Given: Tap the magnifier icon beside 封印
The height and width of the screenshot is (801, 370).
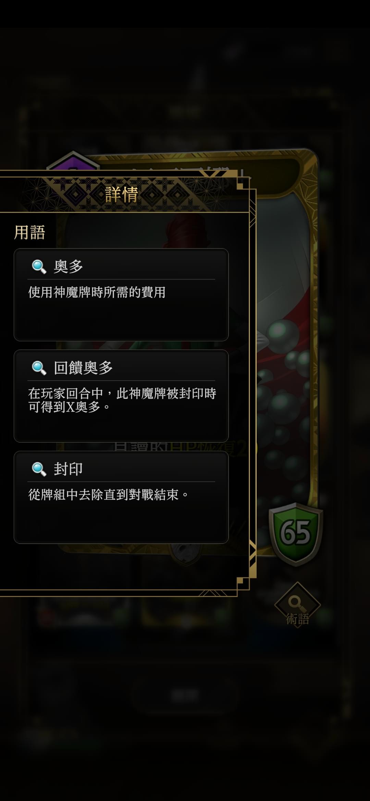Looking at the screenshot, I should [39, 469].
